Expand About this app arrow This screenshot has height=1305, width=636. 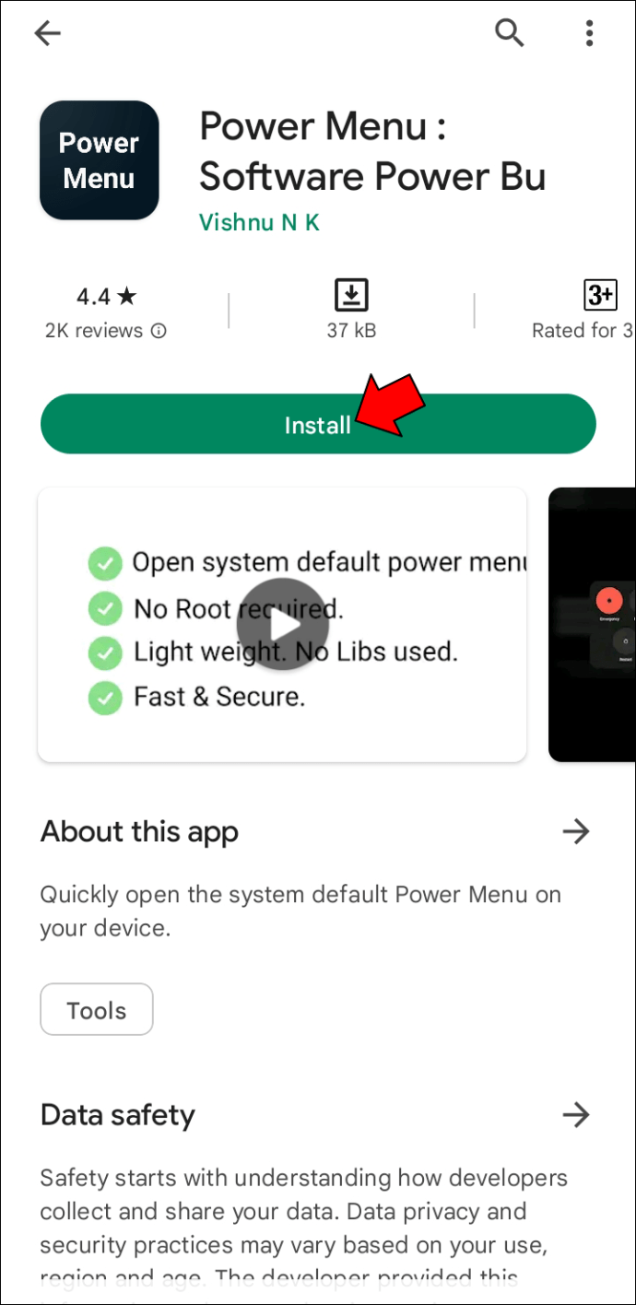[576, 831]
